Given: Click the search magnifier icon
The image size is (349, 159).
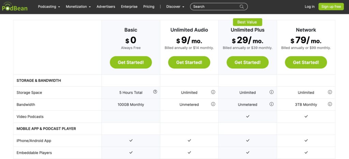Looking at the screenshot, I should click(x=242, y=7).
